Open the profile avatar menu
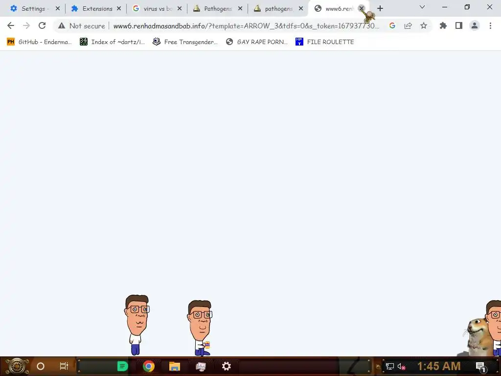 475,25
